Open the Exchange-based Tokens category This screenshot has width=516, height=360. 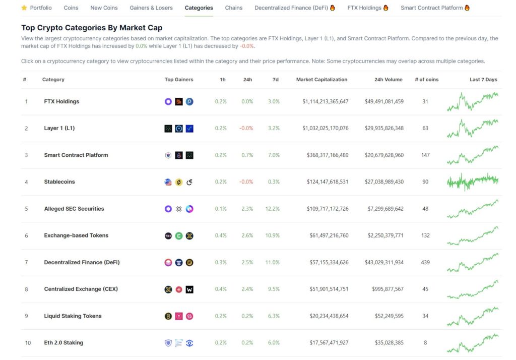pyautogui.click(x=77, y=235)
